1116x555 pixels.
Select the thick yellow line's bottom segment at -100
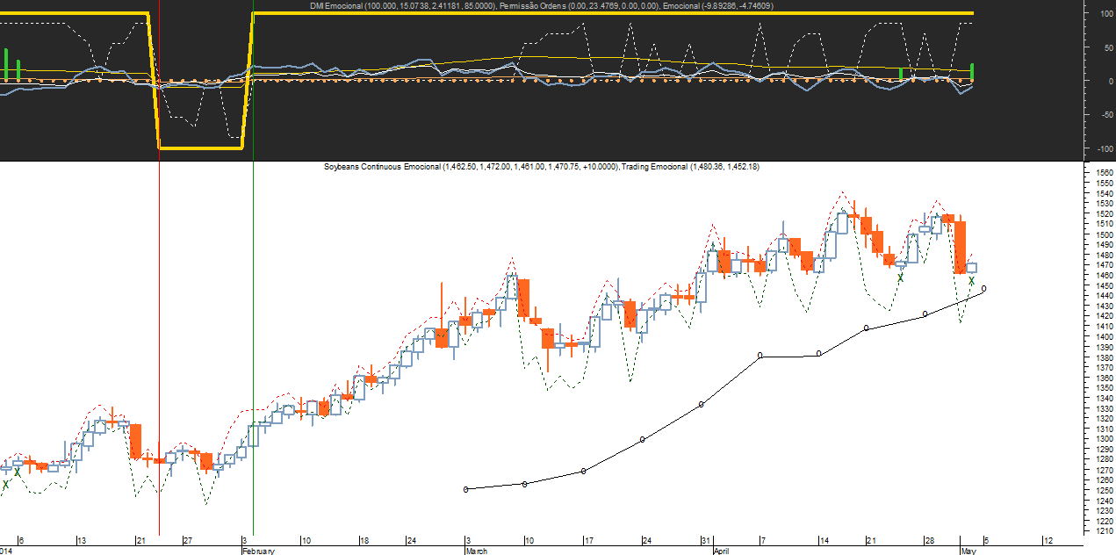tap(200, 148)
